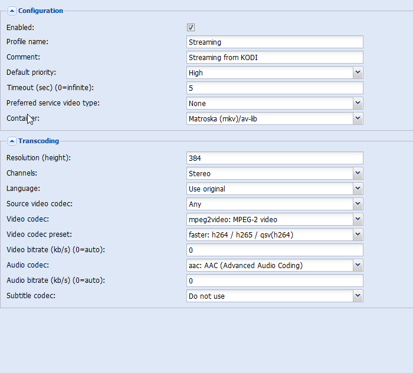Open the Channels dropdown

point(358,173)
